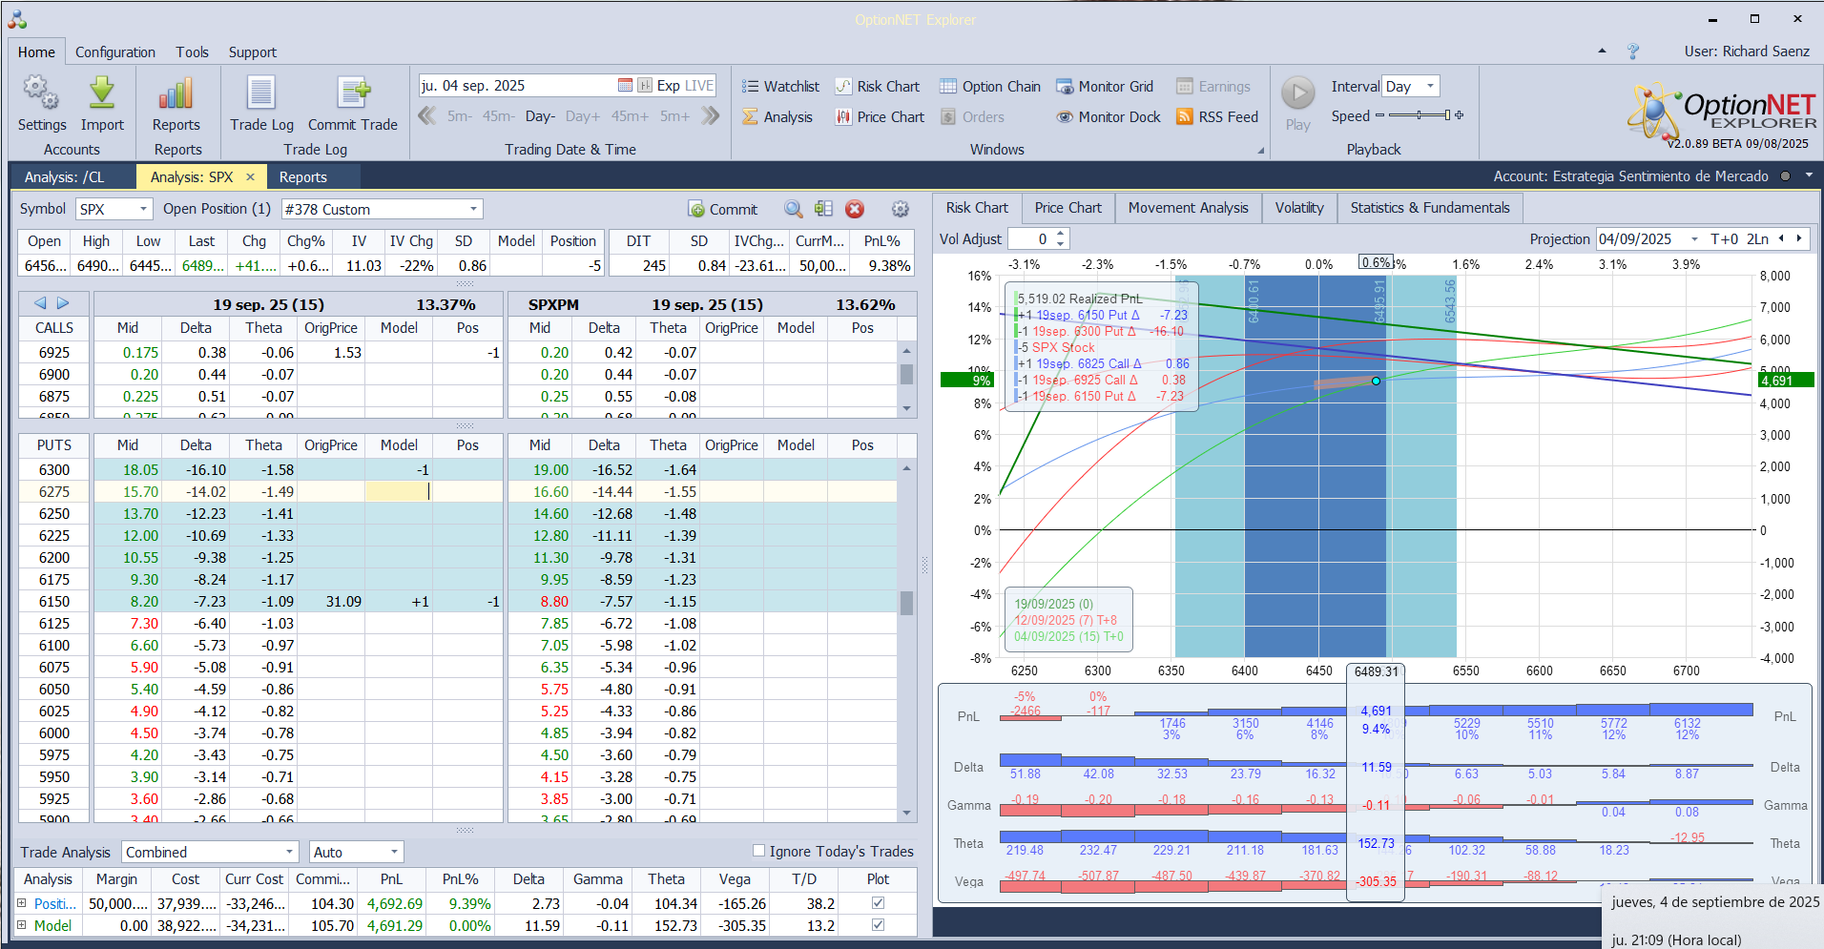Open the Option Chain window

tap(990, 87)
